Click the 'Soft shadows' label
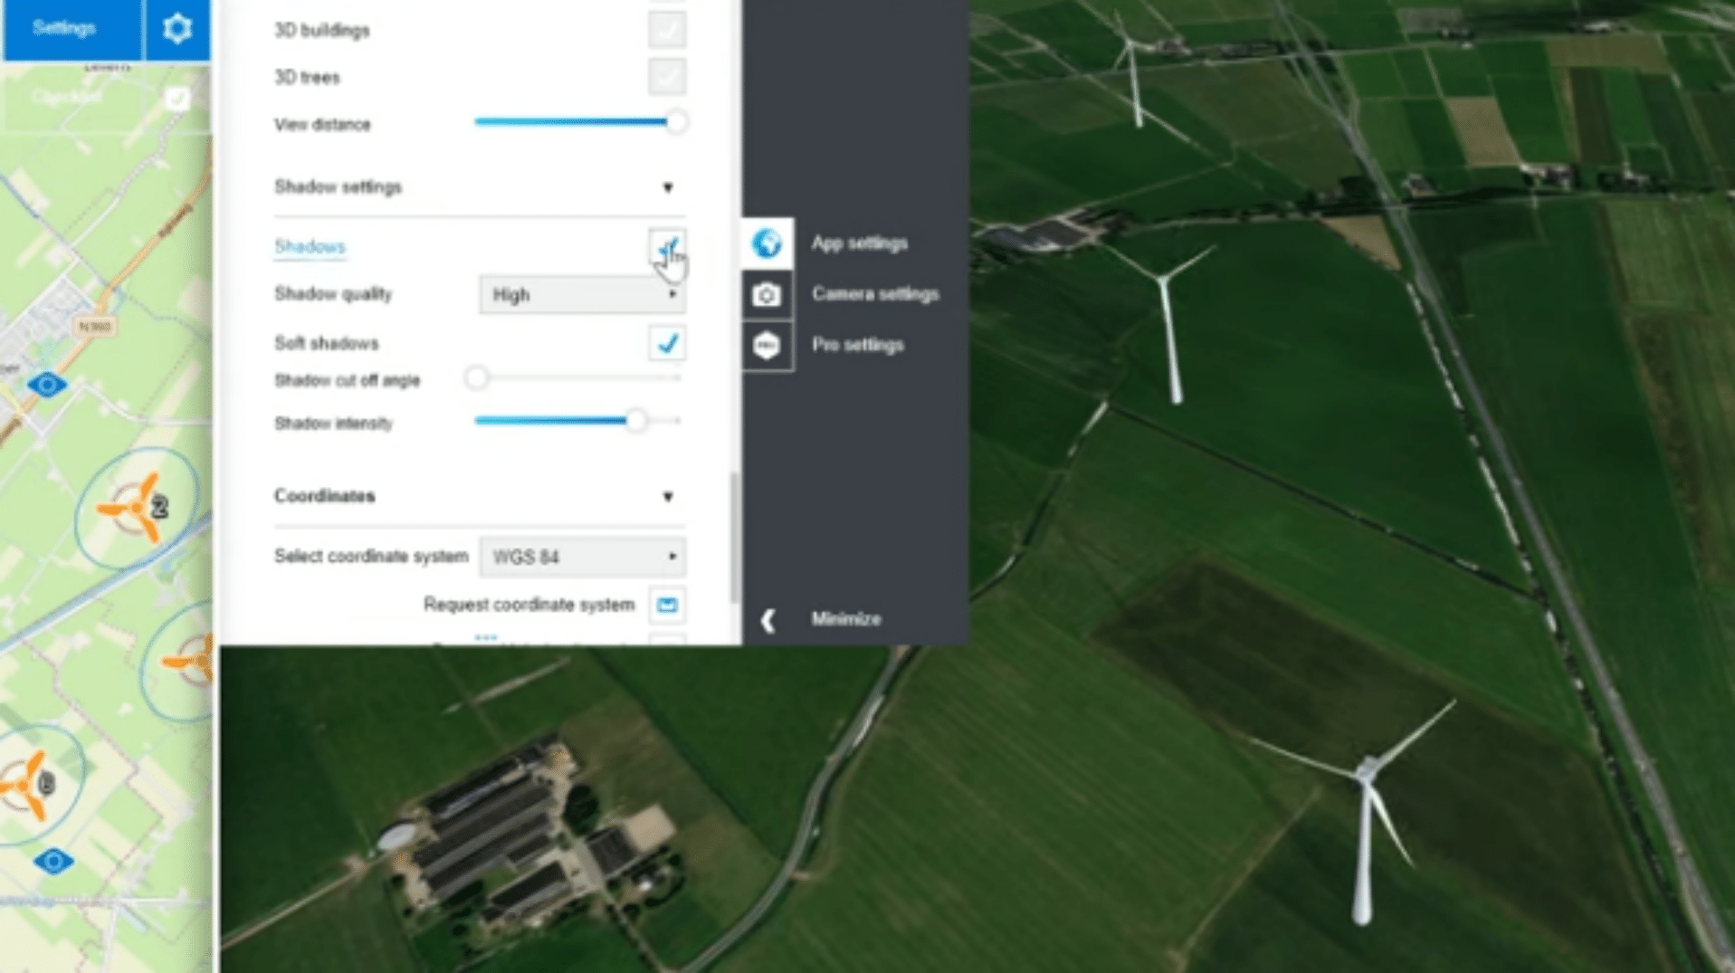The width and height of the screenshot is (1735, 973). point(326,343)
